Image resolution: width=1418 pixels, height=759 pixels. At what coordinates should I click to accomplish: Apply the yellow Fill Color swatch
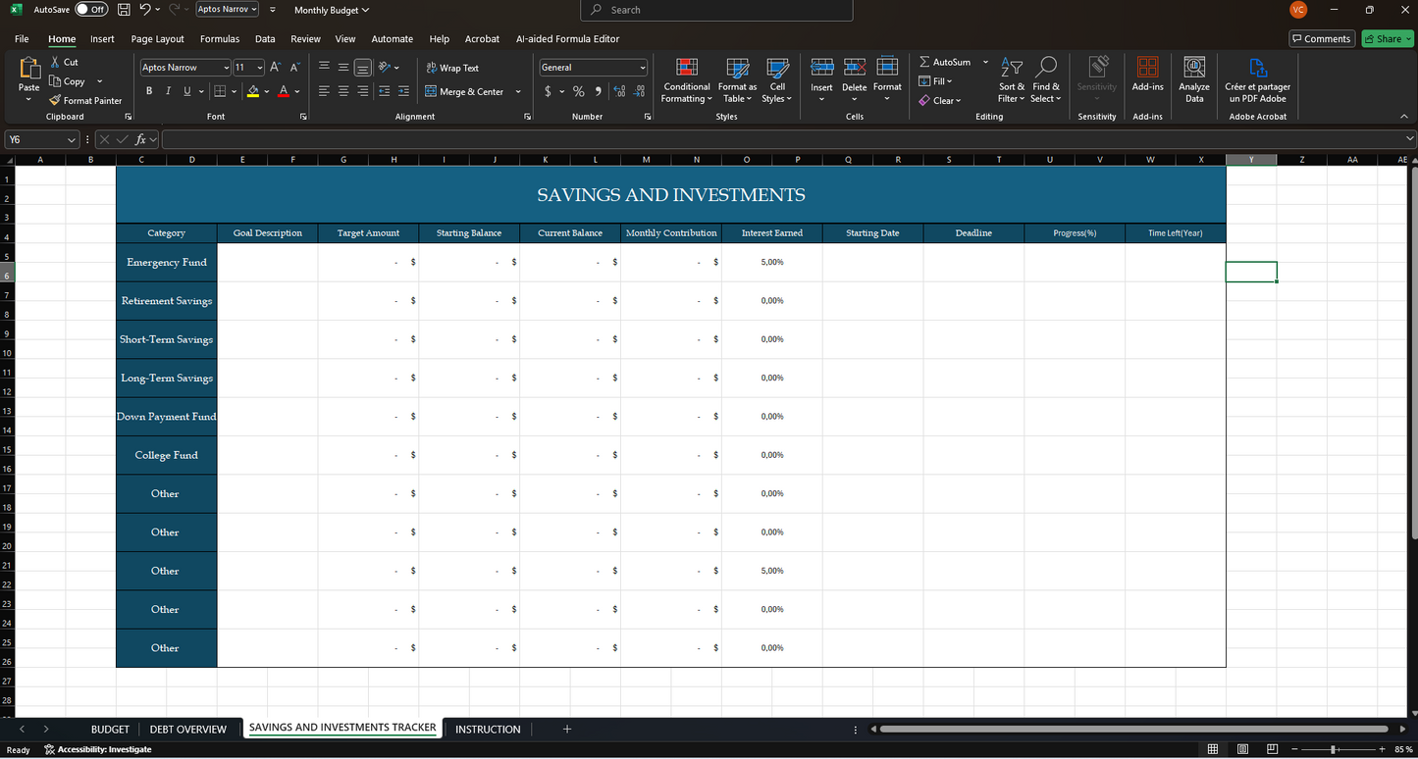click(253, 91)
